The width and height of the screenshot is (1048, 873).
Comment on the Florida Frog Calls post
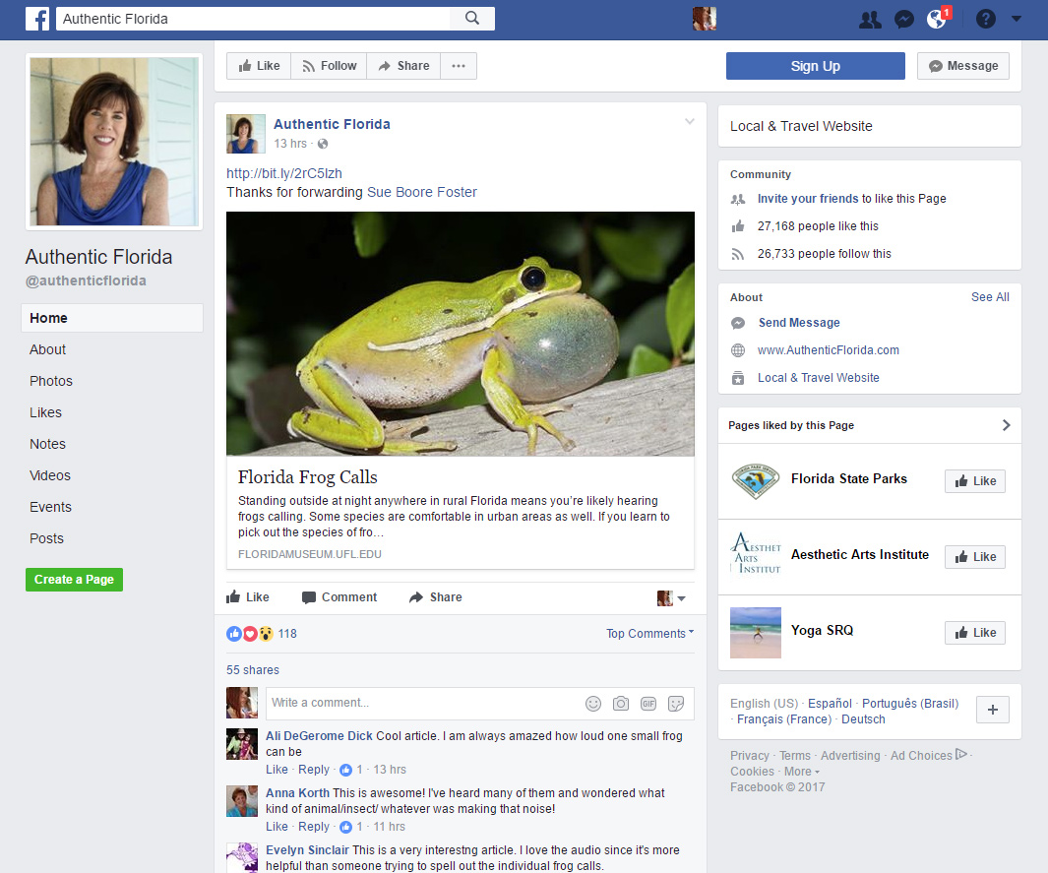click(x=339, y=597)
